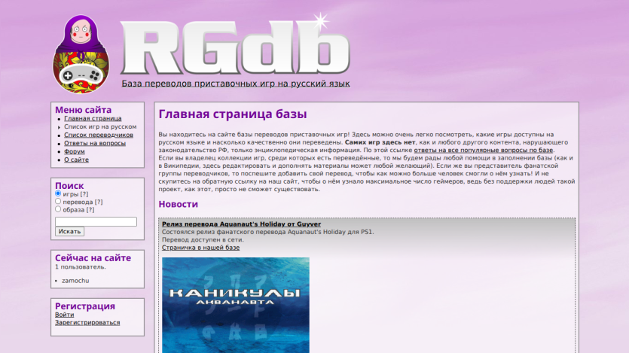Screen dimensions: 629x353
Task: Click the RGdb site title logo
Action: tap(235, 45)
